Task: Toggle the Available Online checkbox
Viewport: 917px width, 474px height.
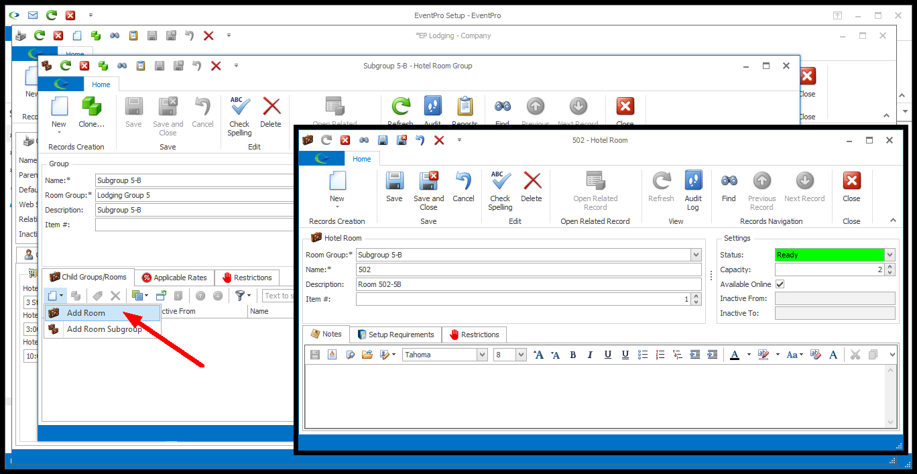Action: tap(780, 284)
